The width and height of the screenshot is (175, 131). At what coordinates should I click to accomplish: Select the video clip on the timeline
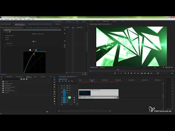[98, 93]
